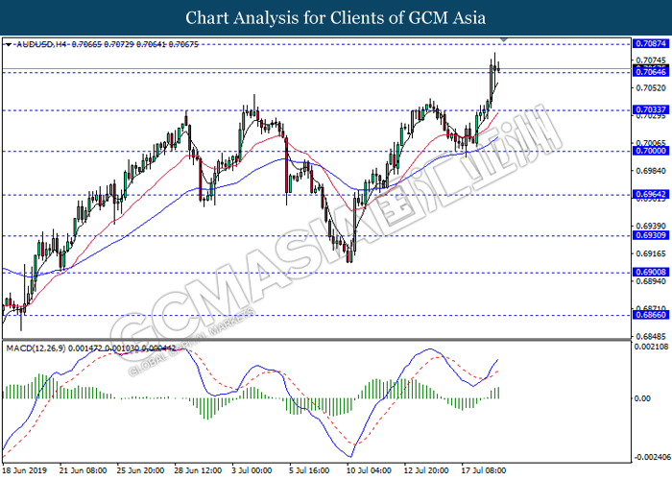This screenshot has height=480, width=672.
Task: Click the '17 Jul 08:00' time axis label
Action: pos(484,470)
